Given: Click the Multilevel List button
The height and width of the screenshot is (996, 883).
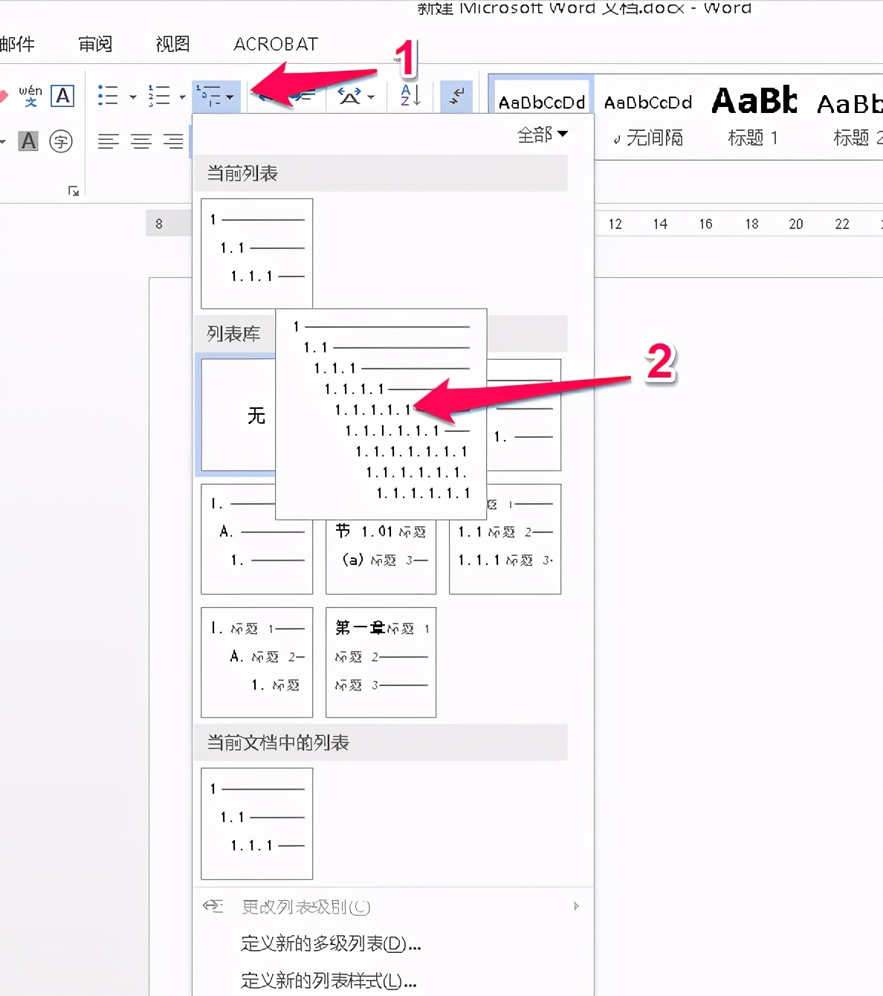Looking at the screenshot, I should [208, 96].
